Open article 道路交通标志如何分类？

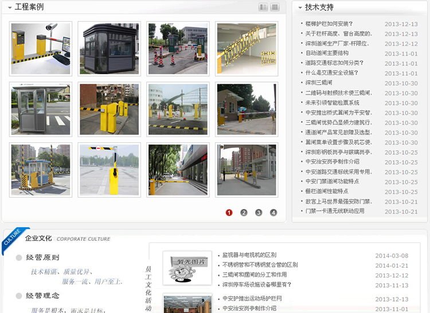(x=334, y=63)
